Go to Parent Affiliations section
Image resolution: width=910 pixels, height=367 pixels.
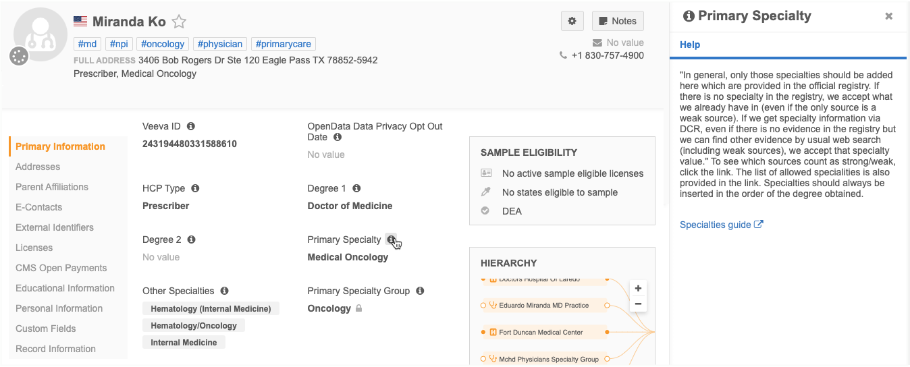pos(52,187)
